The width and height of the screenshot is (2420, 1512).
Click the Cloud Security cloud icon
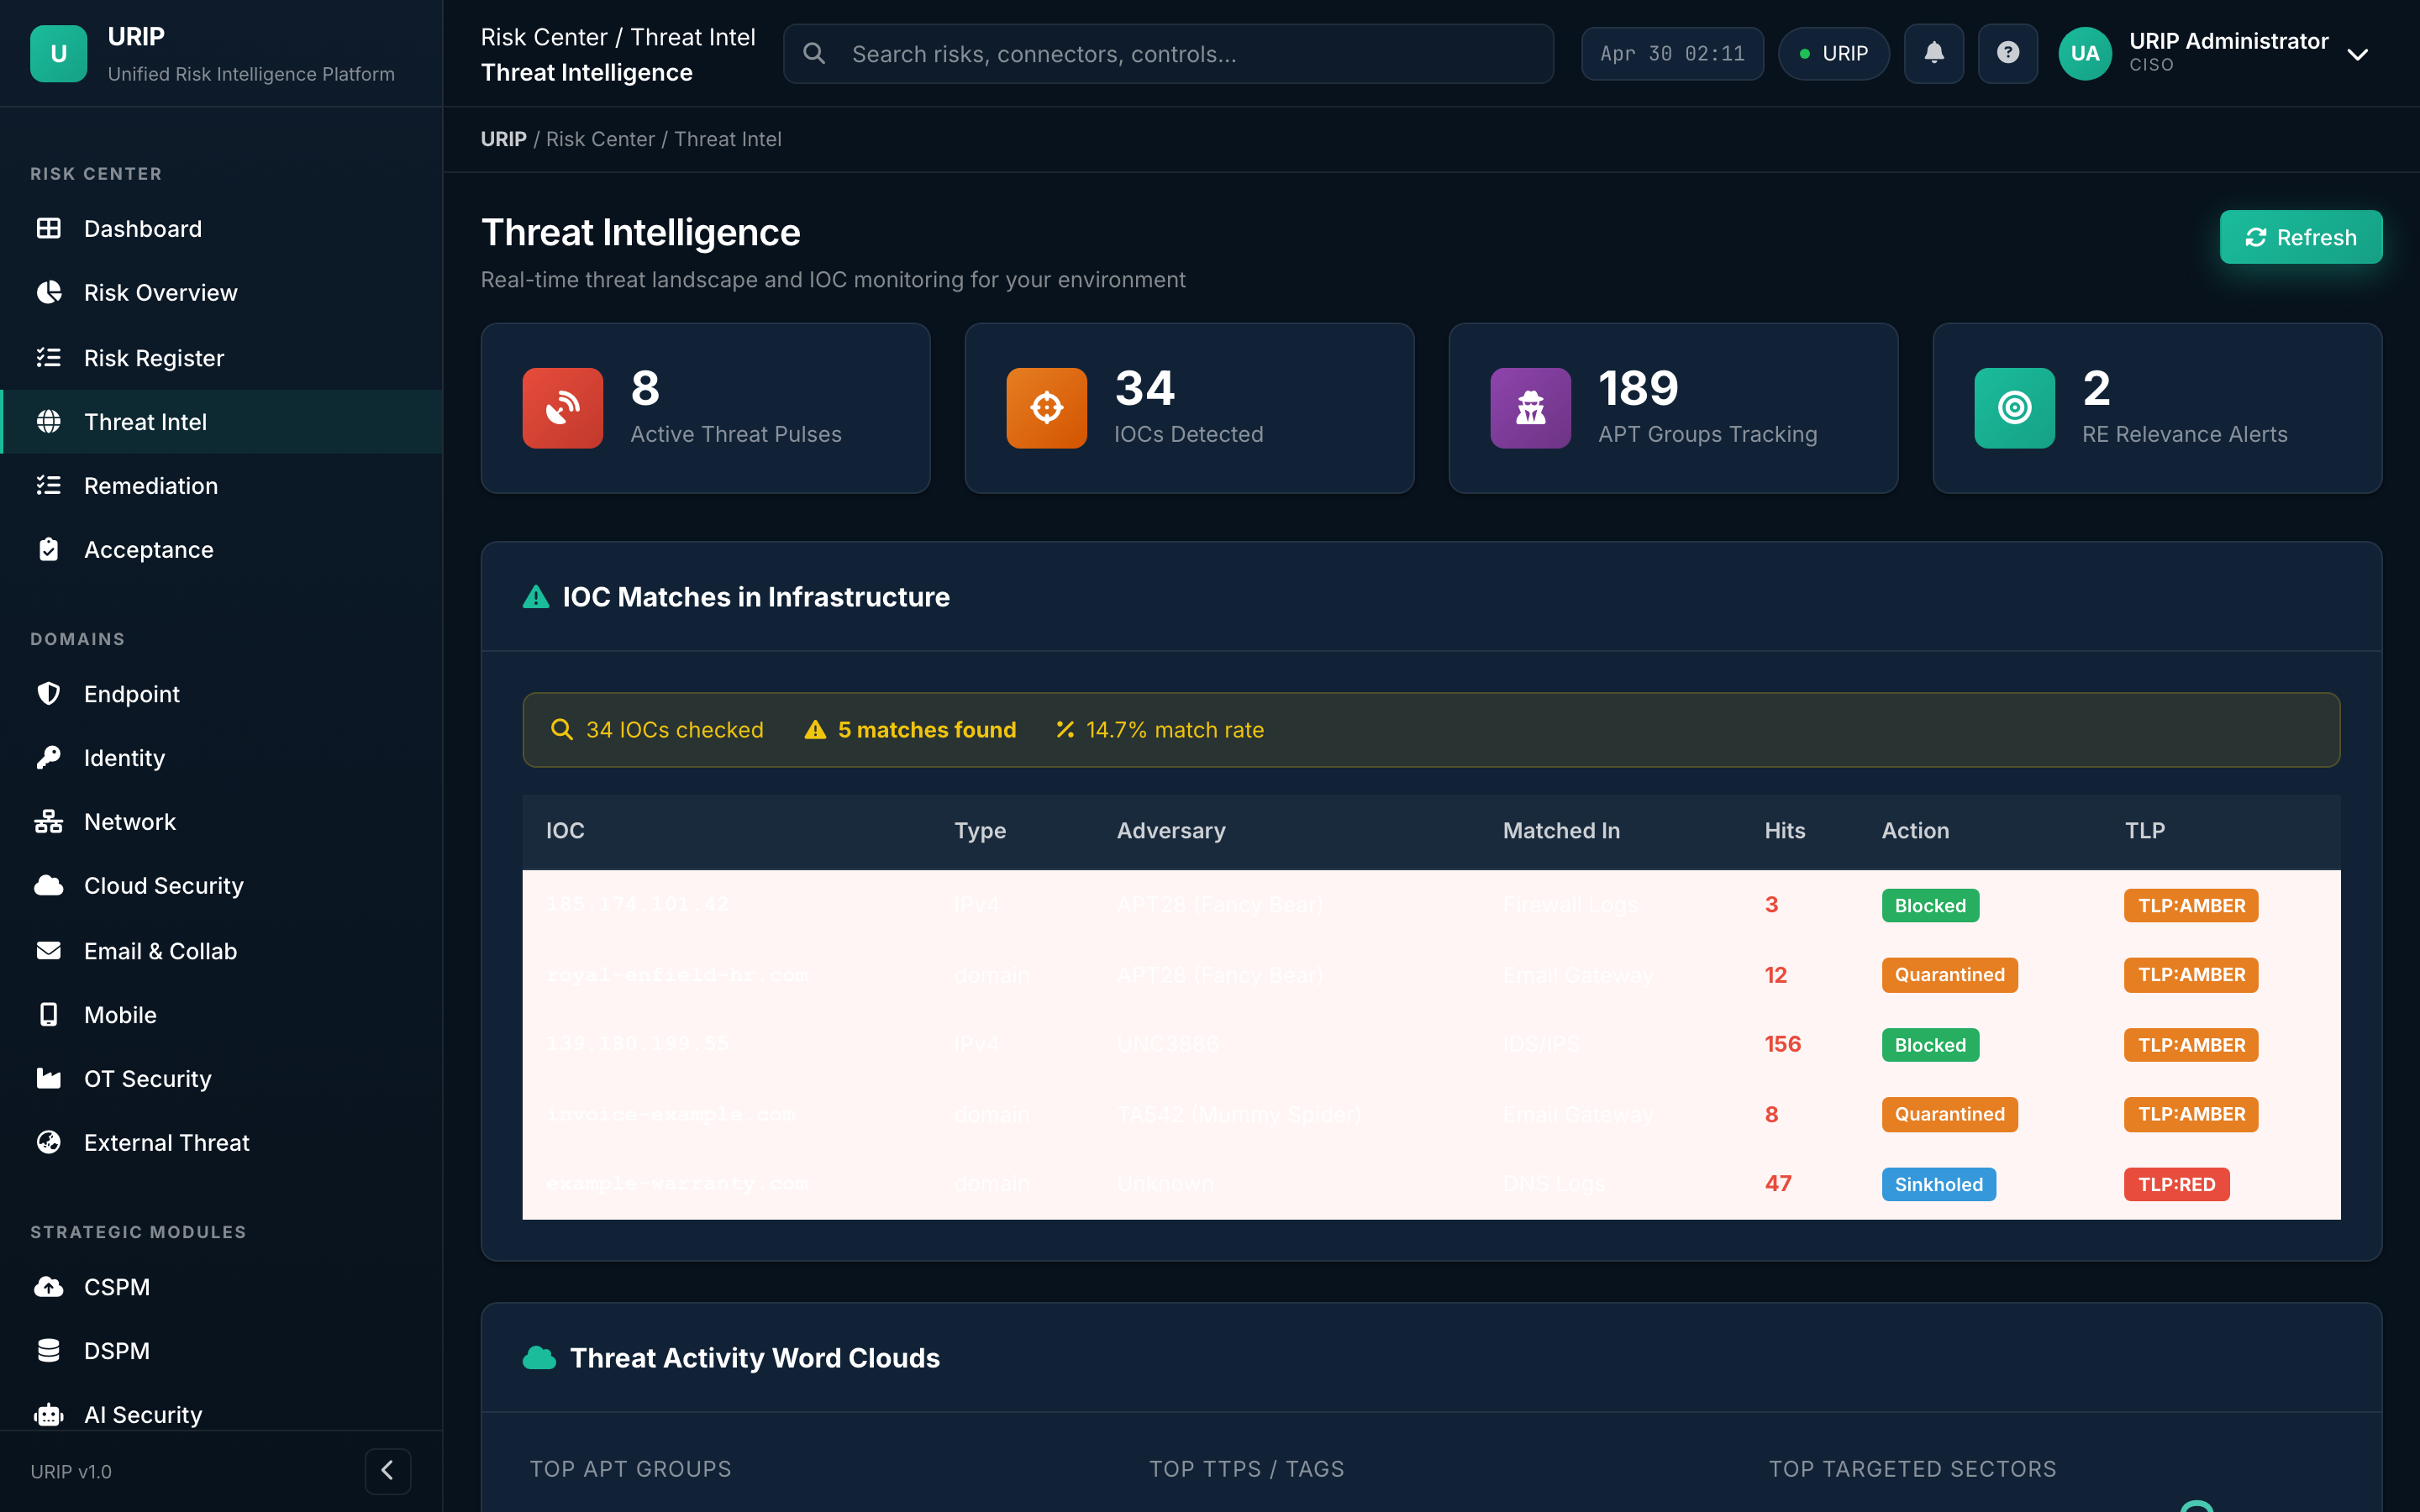tap(48, 885)
